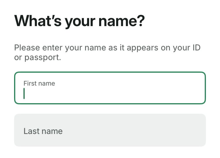The height and width of the screenshot is (158, 220).
Task: Place cursor at the blinking caret in First name
Action: coord(24,94)
